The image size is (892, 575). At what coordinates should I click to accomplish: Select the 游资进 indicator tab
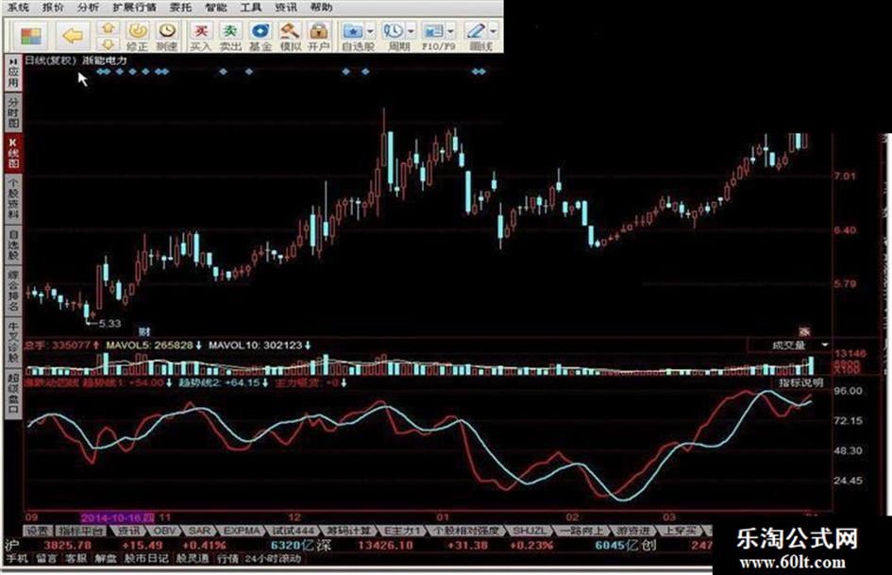tap(633, 531)
